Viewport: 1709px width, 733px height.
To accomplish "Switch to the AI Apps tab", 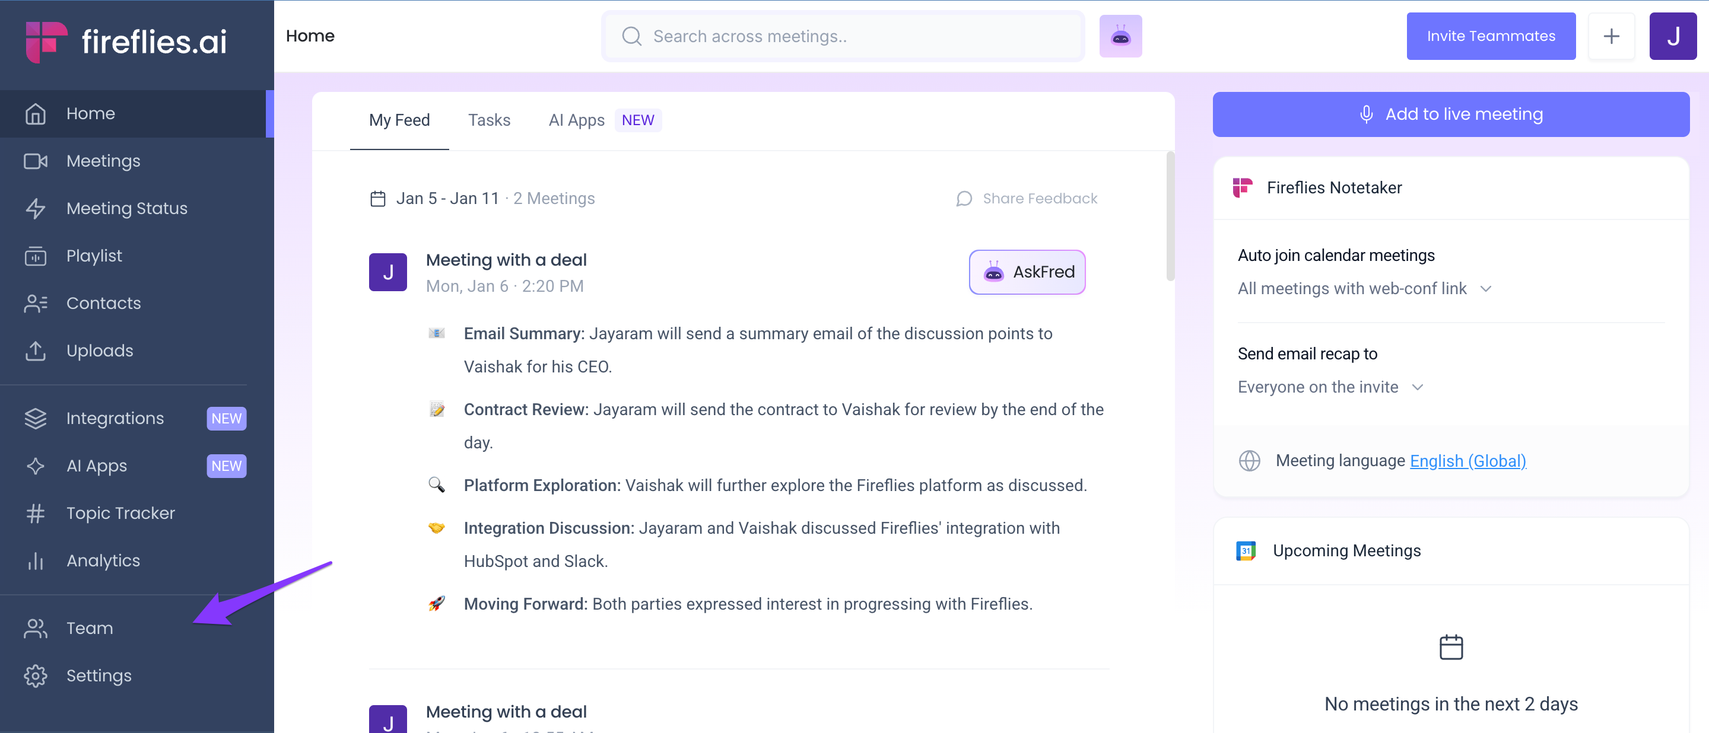I will coord(576,120).
